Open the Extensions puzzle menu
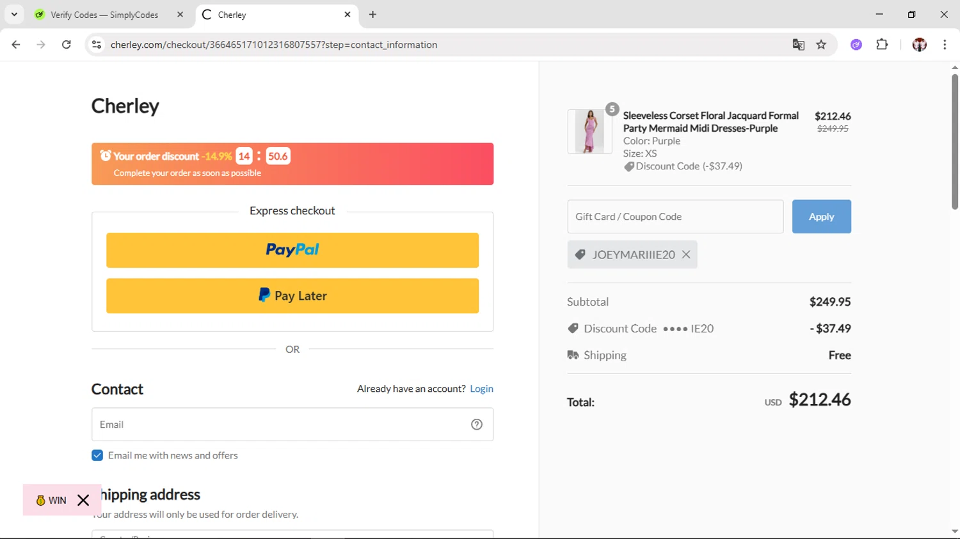Image resolution: width=960 pixels, height=539 pixels. pos(882,45)
